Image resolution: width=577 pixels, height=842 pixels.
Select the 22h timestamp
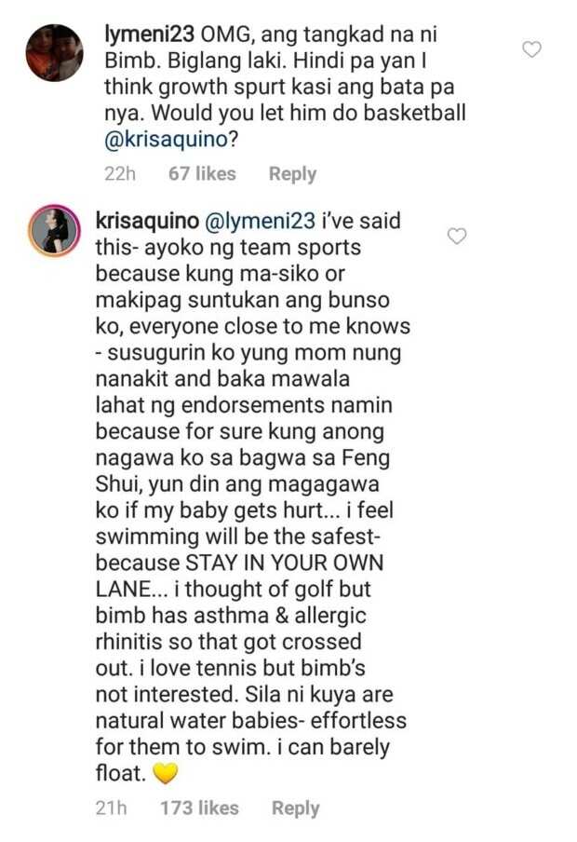tap(120, 173)
